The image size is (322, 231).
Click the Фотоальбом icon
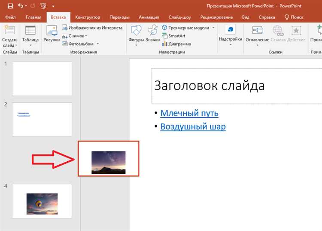tap(65, 44)
